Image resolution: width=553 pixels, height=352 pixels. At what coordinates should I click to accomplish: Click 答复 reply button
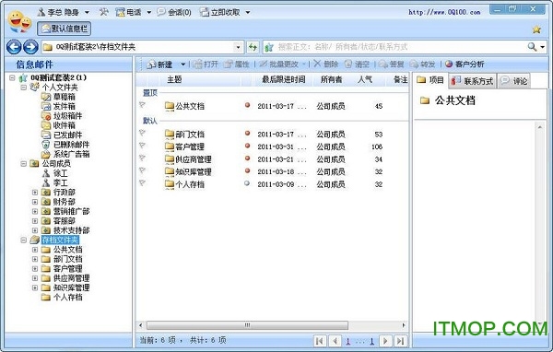click(391, 65)
